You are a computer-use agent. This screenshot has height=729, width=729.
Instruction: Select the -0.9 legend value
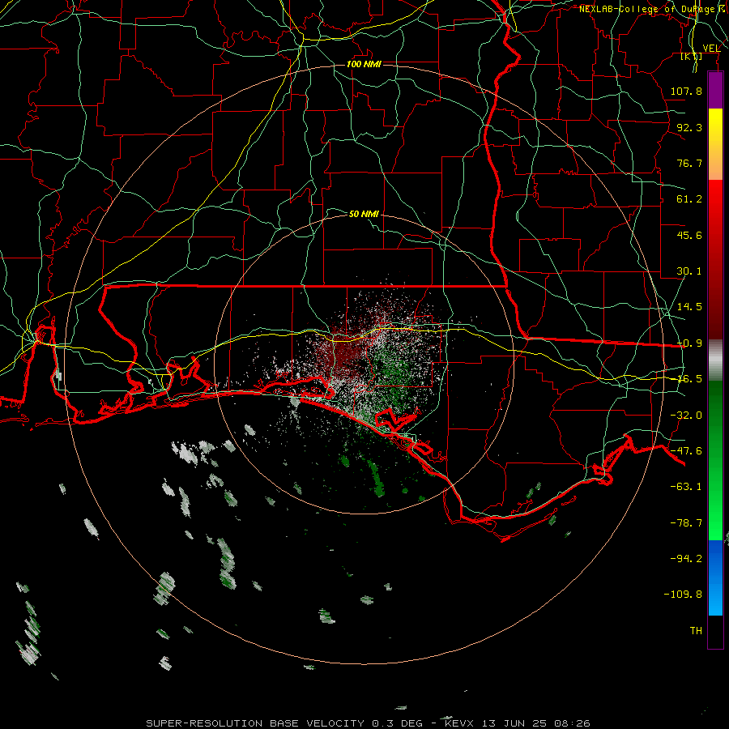[689, 343]
